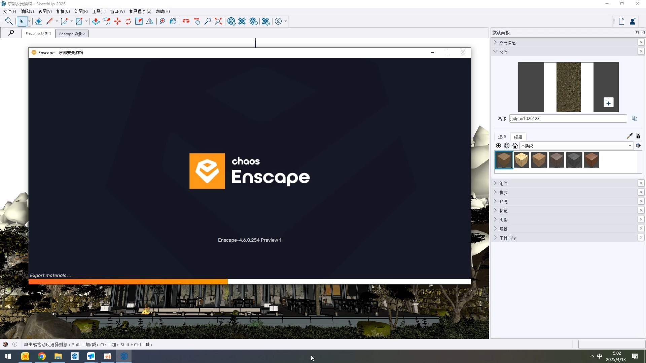This screenshot has height=363, width=646.
Task: Select the reddish wood material swatch
Action: coord(591,160)
